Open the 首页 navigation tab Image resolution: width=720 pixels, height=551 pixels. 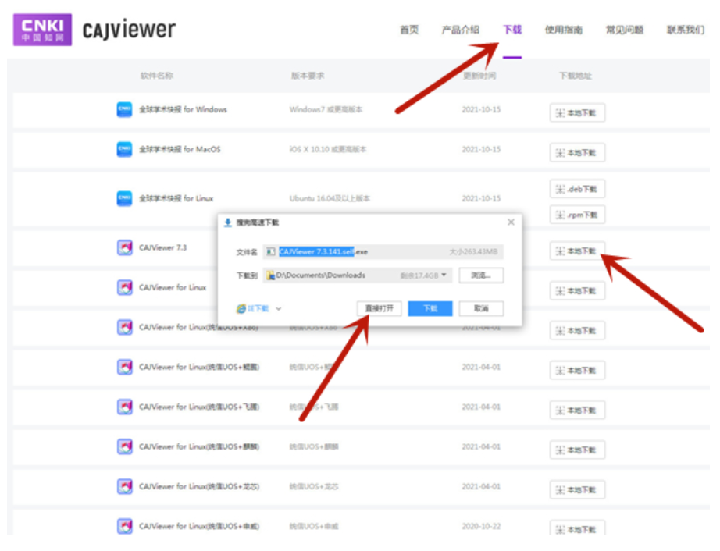[409, 30]
